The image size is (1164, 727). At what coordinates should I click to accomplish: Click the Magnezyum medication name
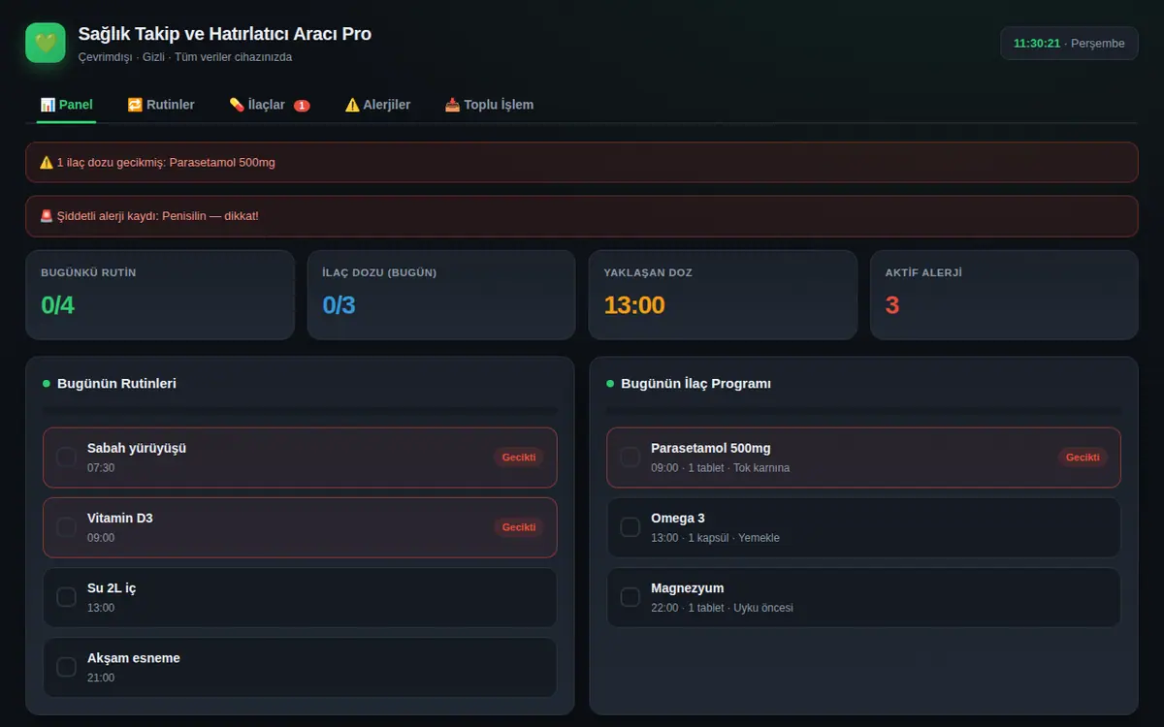tap(688, 587)
